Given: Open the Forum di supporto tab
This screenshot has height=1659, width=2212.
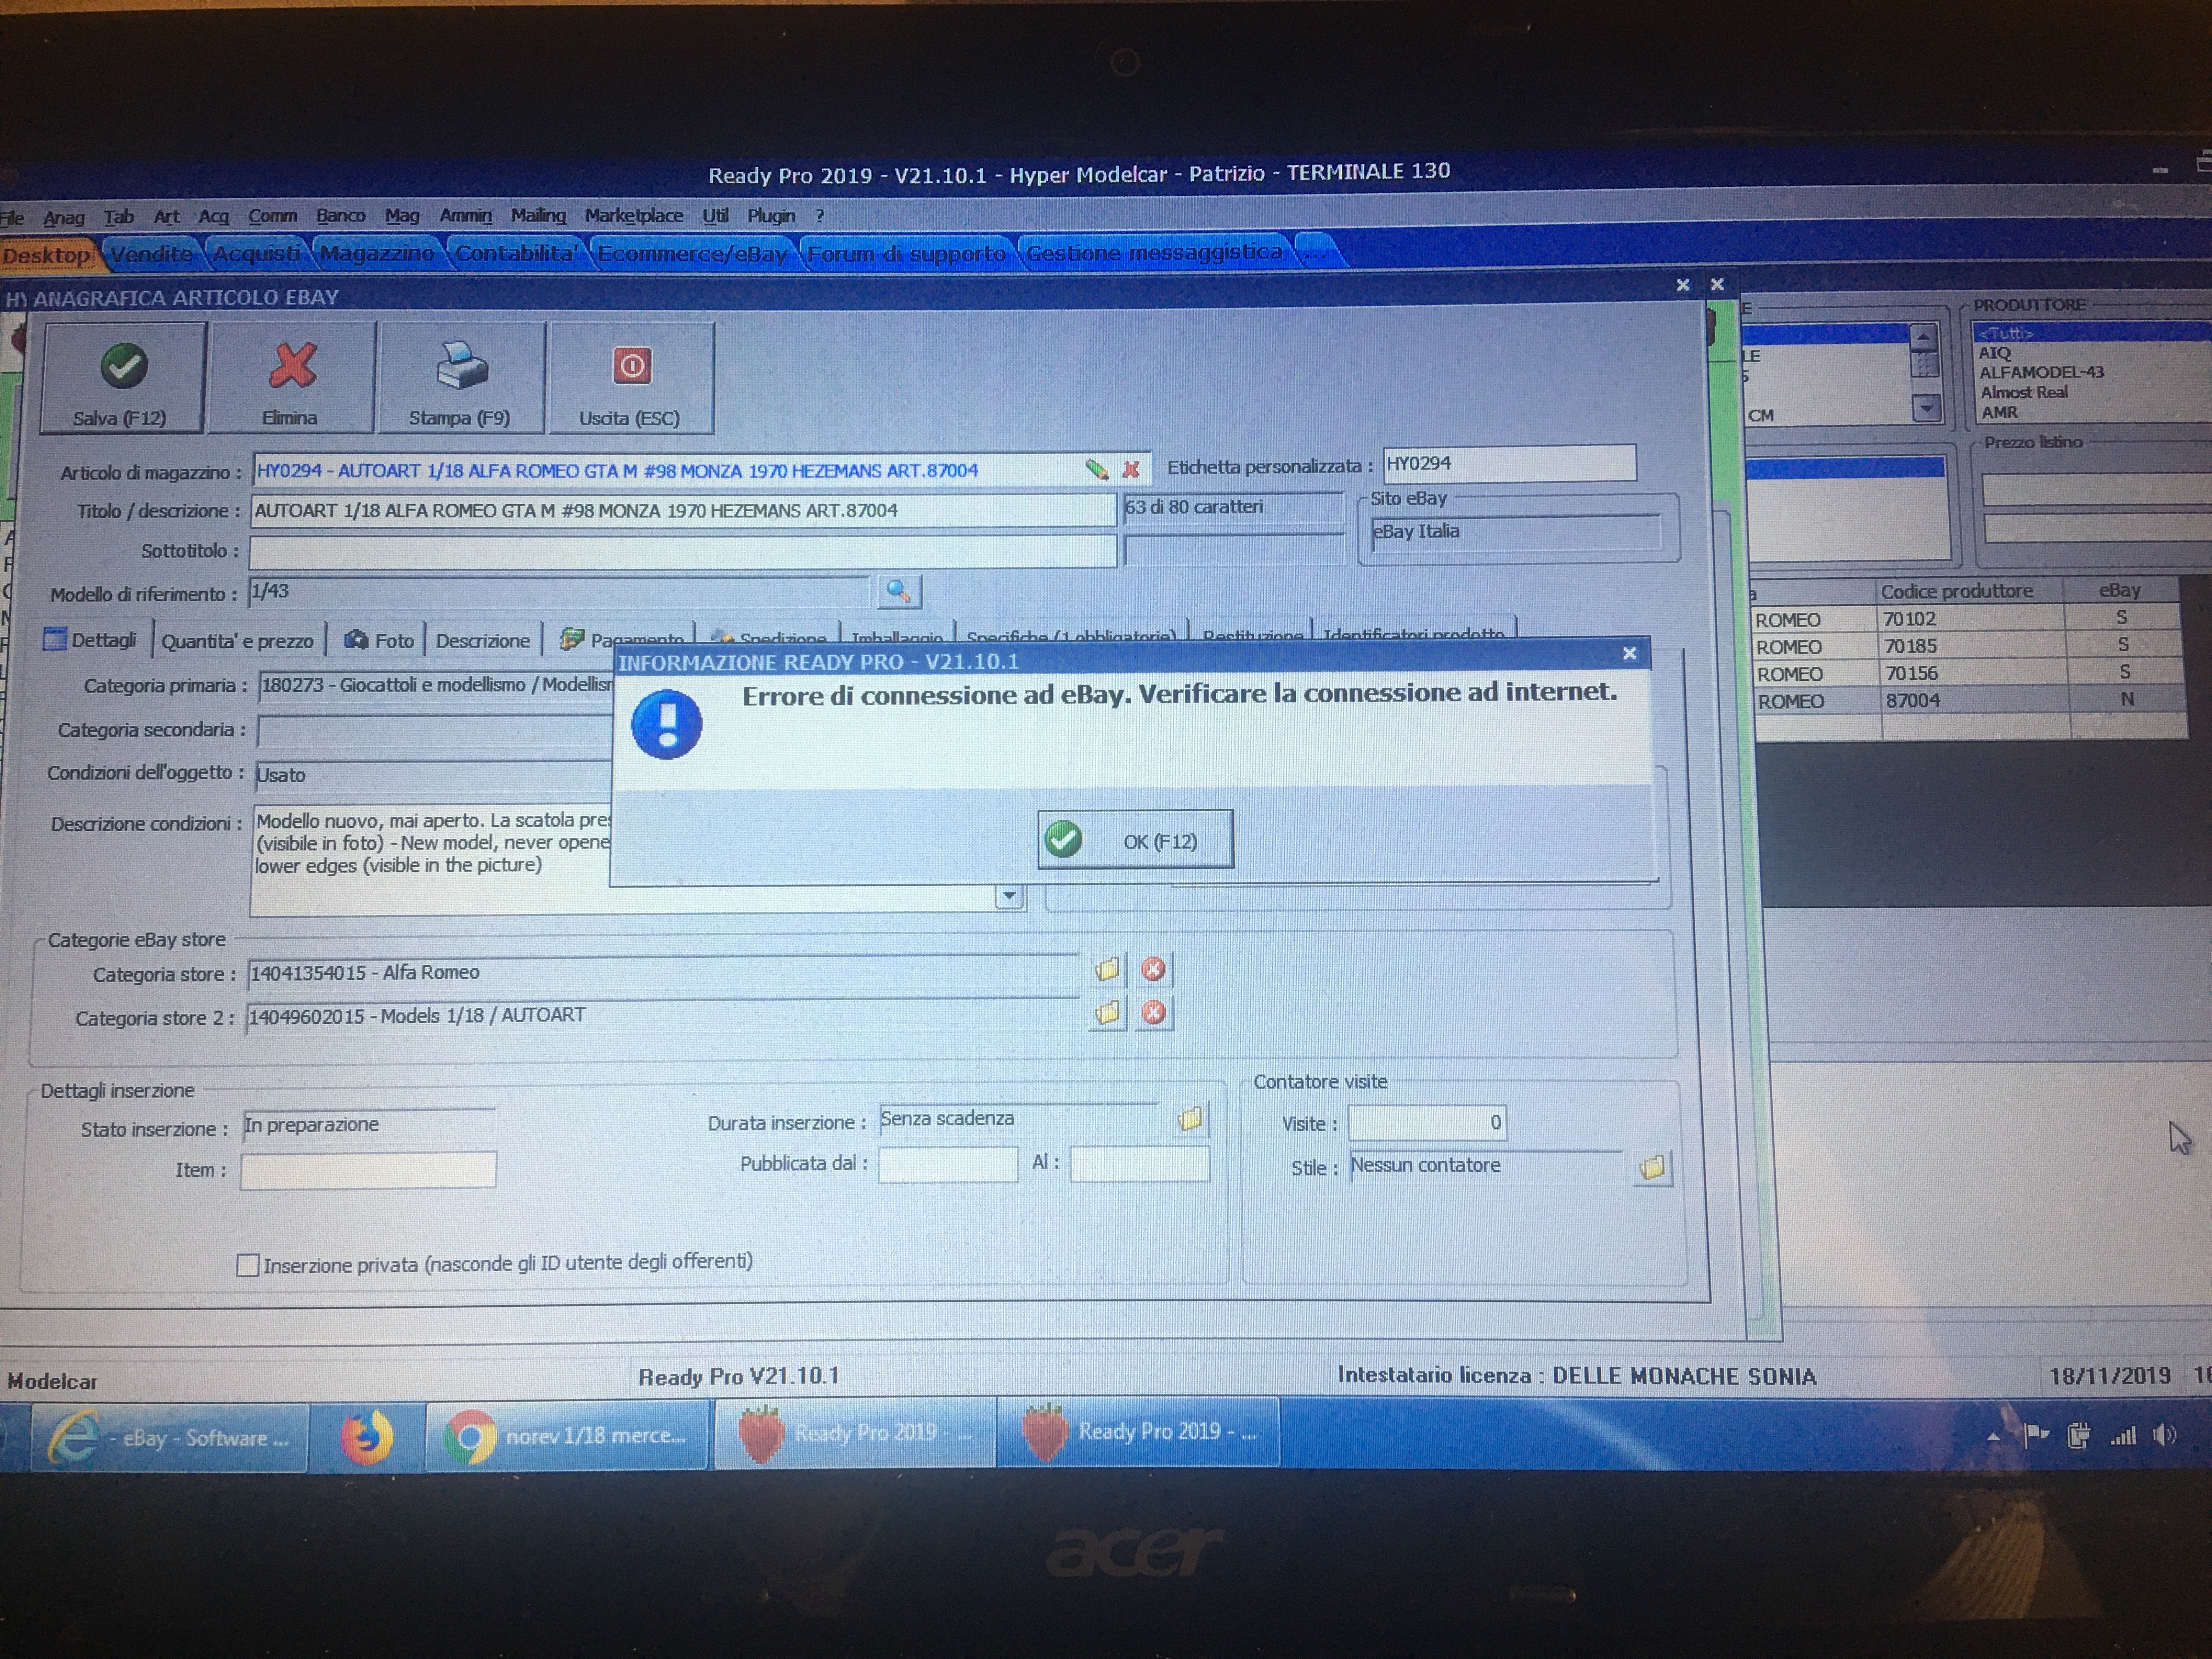Looking at the screenshot, I should pyautogui.click(x=906, y=253).
